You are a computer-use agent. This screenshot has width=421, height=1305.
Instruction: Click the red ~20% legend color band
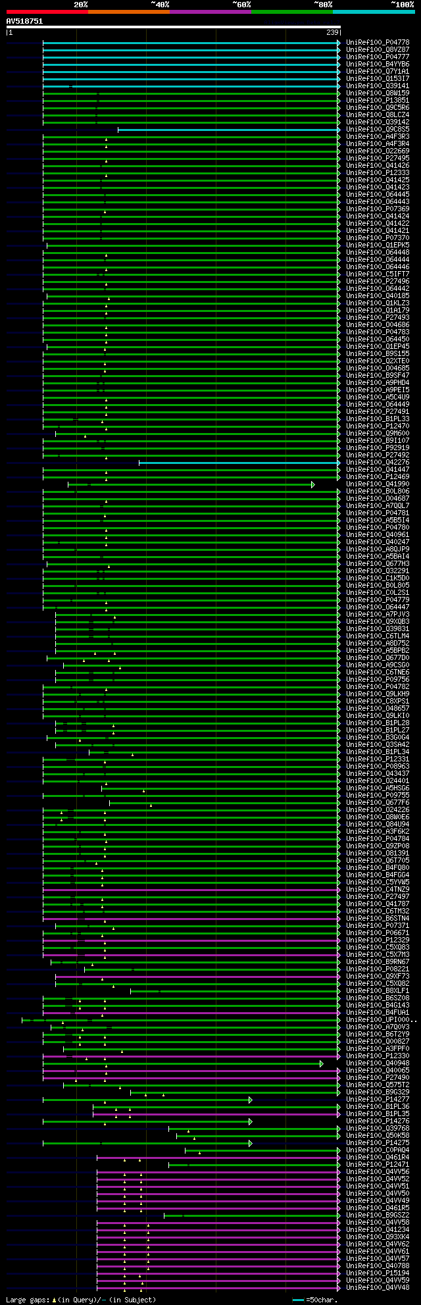[47, 12]
